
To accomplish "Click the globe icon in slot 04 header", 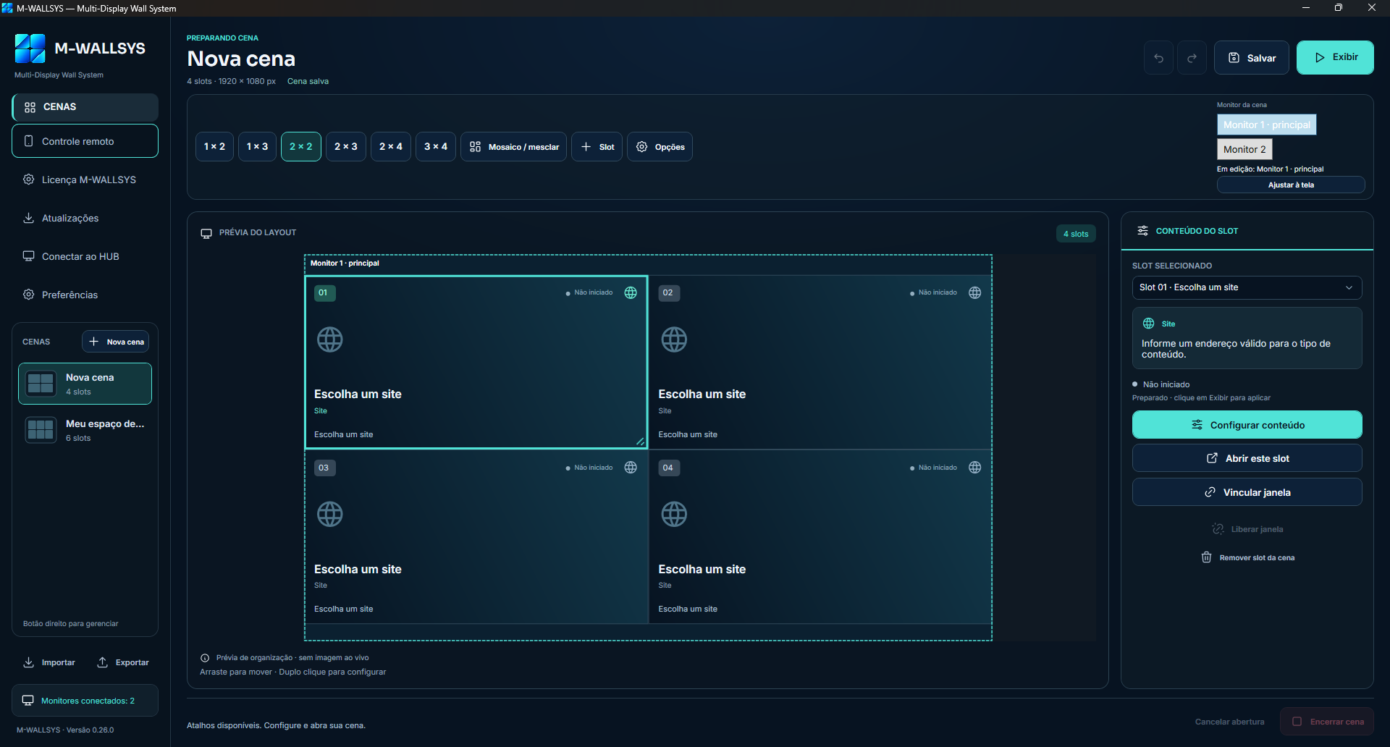I will (975, 468).
